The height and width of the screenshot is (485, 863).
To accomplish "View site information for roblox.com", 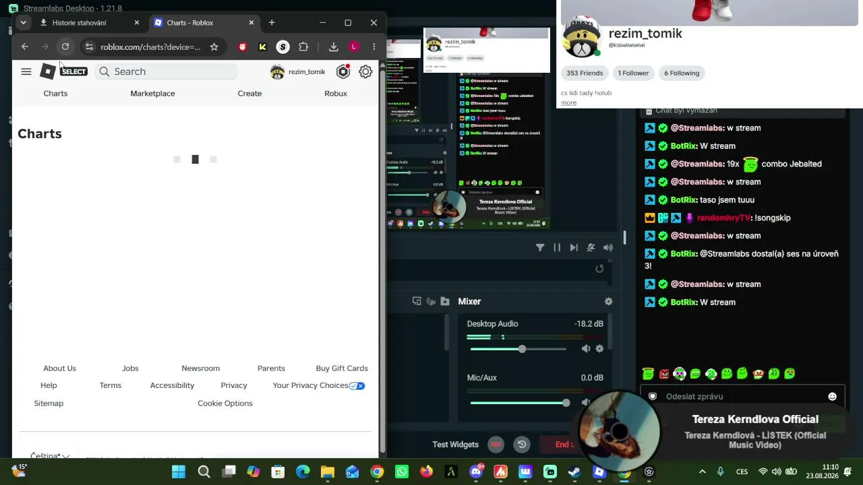I will point(89,46).
